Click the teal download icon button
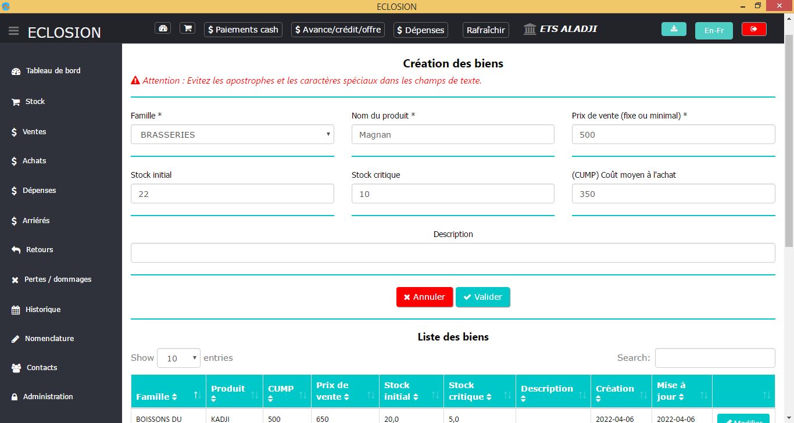Viewport: 794px width, 423px height. 674,29
